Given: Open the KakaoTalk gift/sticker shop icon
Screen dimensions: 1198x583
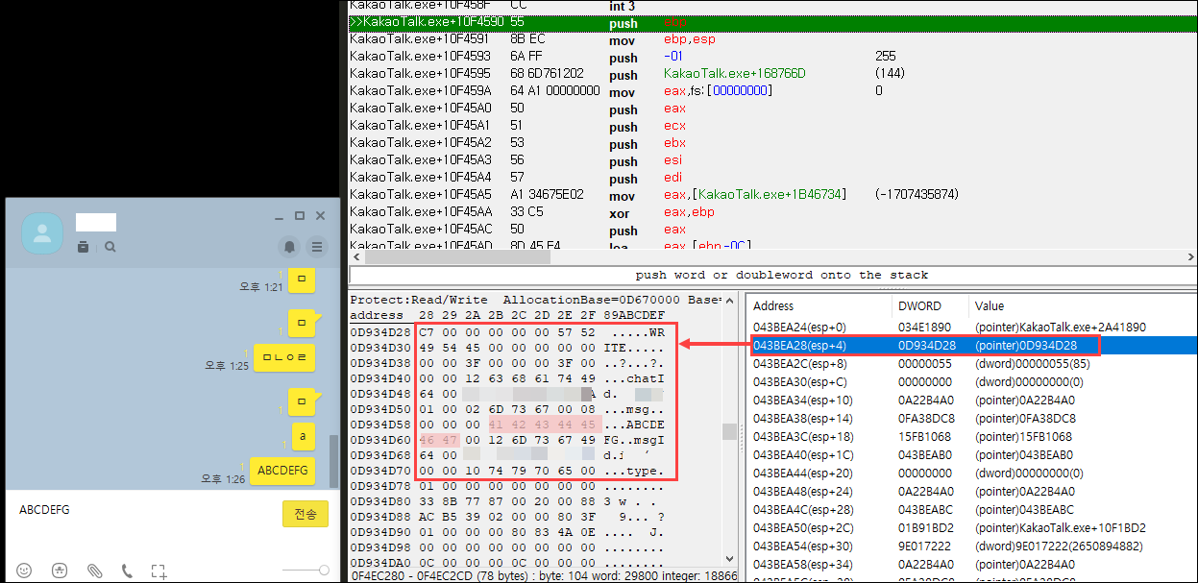Looking at the screenshot, I should 60,571.
